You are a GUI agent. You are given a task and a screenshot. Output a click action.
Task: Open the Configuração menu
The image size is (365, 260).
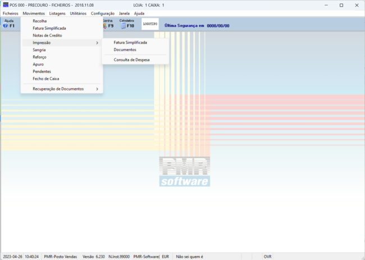103,13
